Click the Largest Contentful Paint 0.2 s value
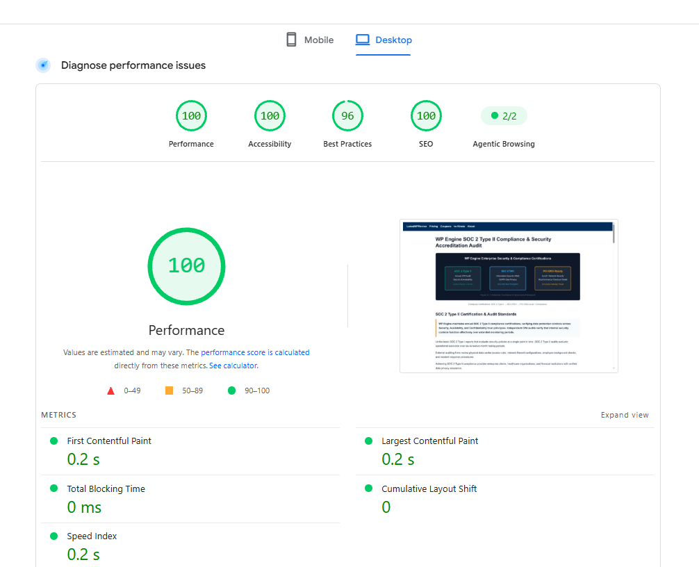The width and height of the screenshot is (699, 567). 398,459
